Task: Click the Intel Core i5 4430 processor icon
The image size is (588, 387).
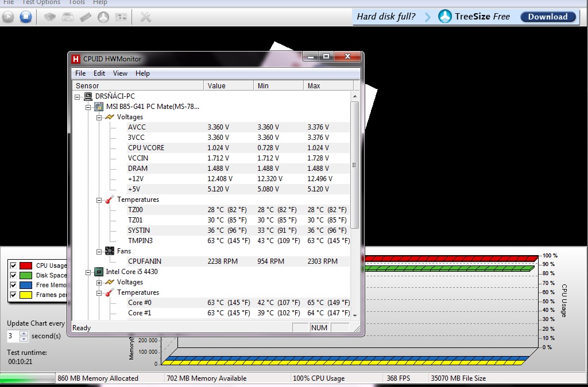Action: tap(99, 272)
